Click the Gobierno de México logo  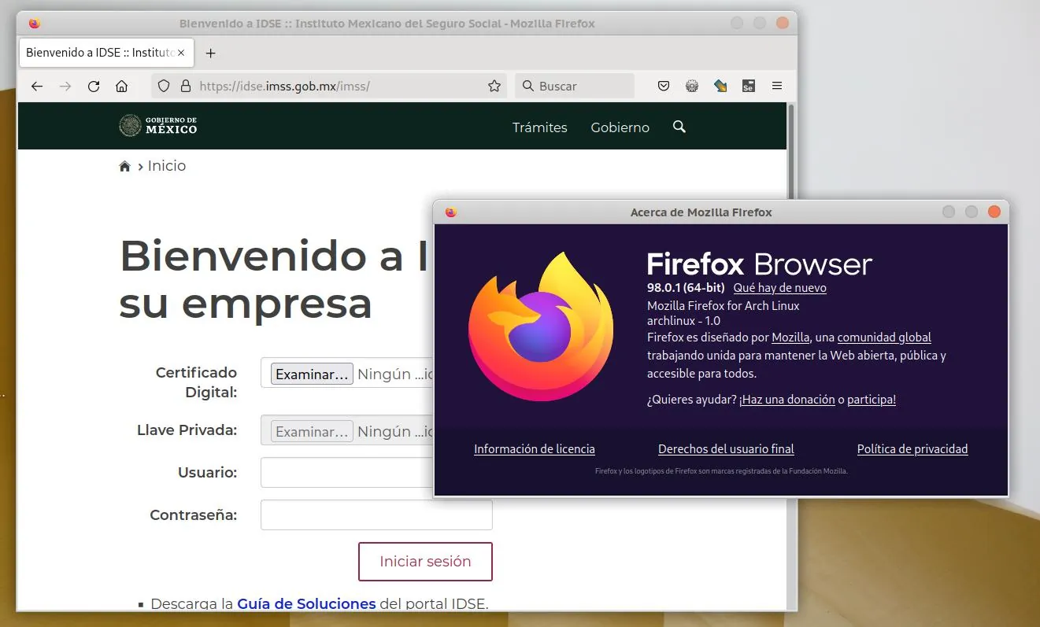(x=157, y=126)
